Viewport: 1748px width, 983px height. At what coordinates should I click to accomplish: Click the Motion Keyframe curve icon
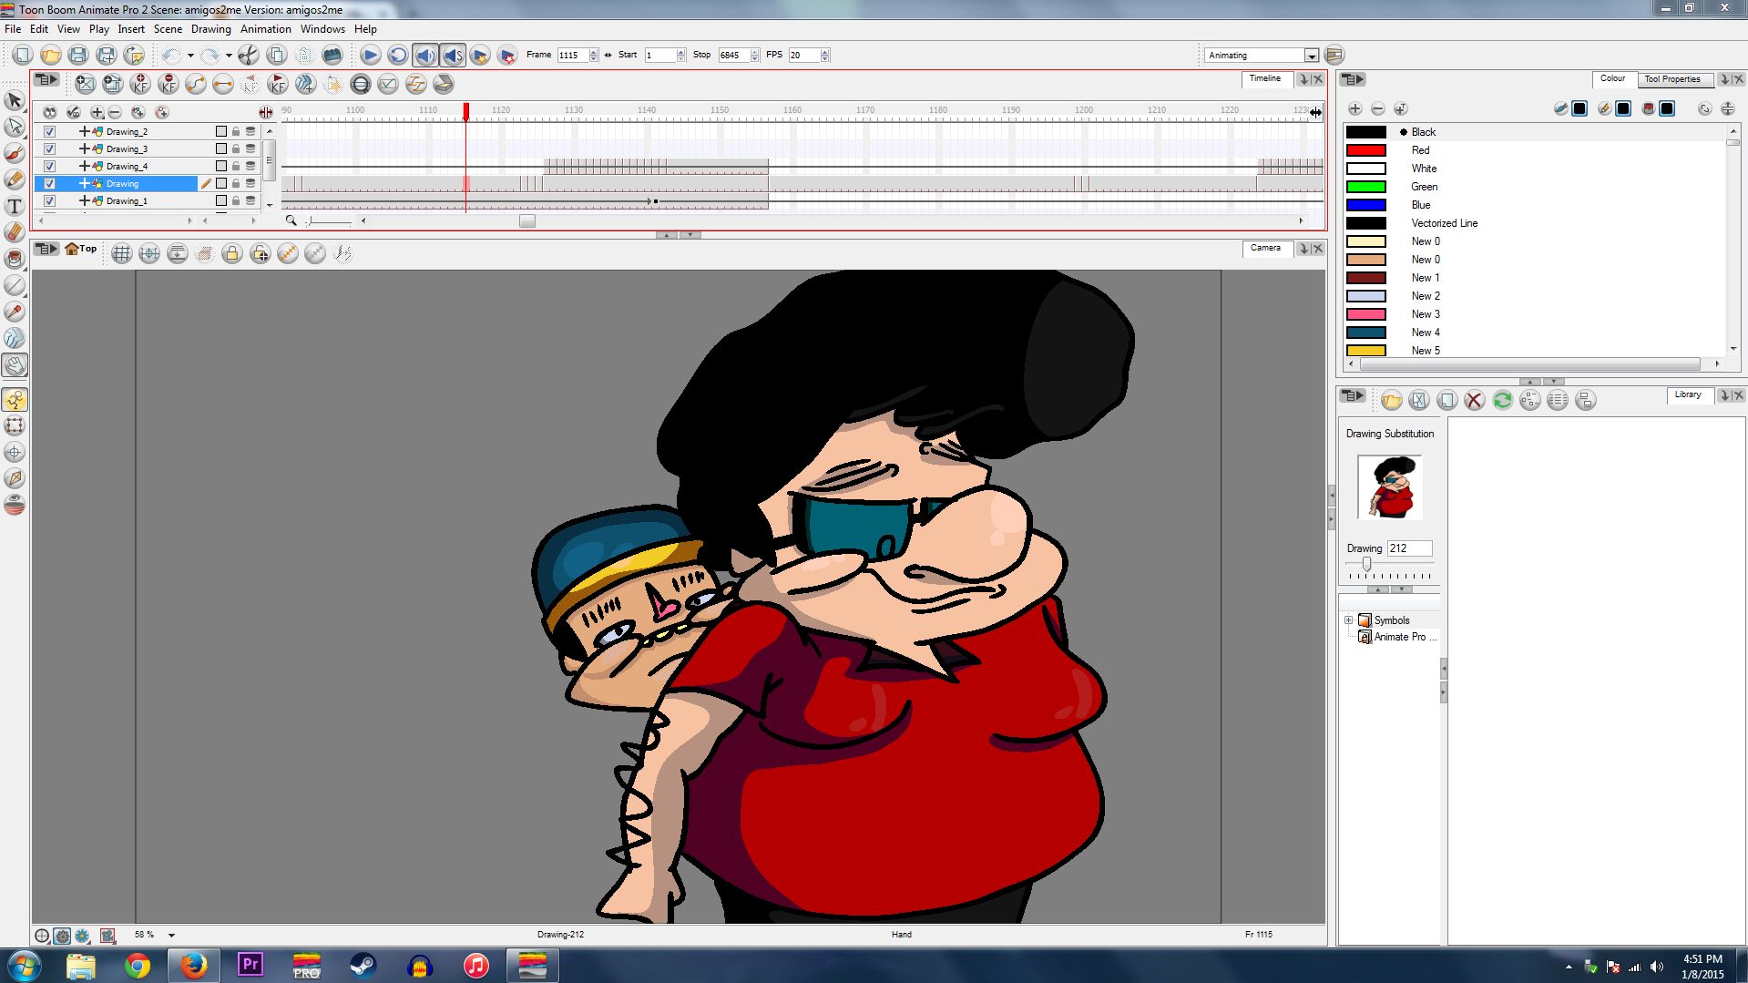pos(195,84)
